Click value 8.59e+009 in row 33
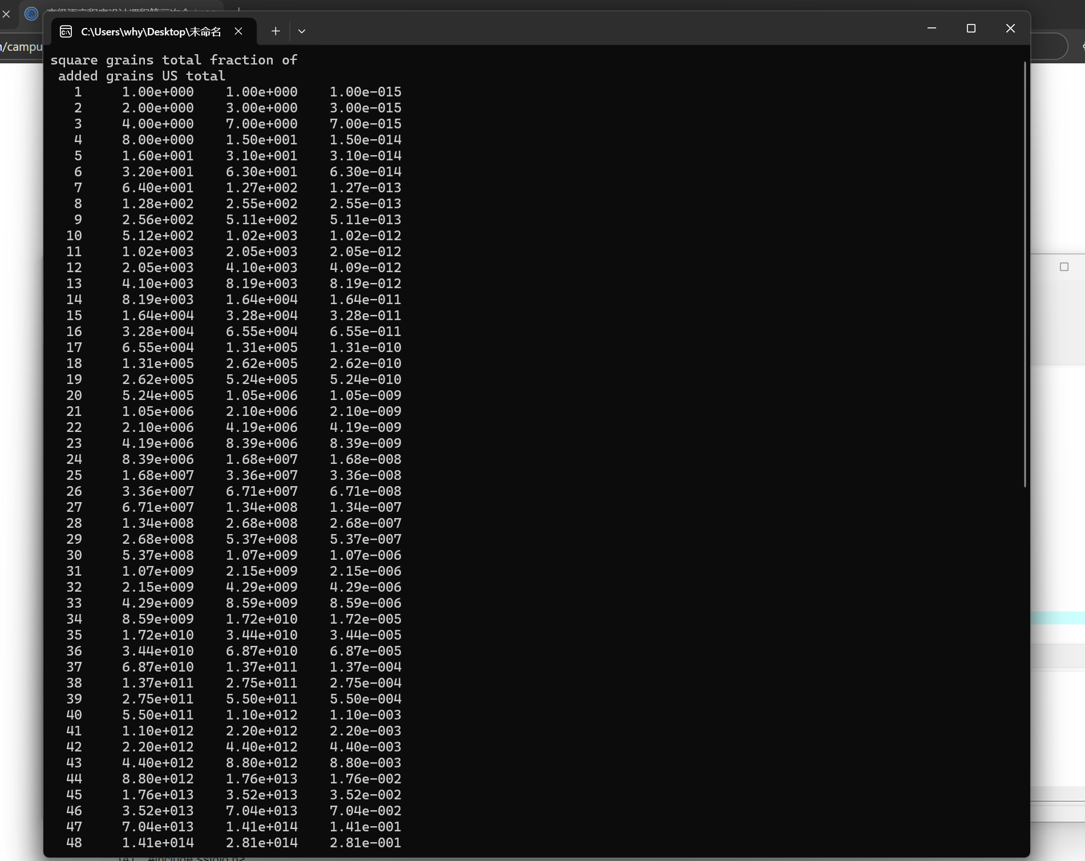This screenshot has width=1085, height=861. tap(262, 603)
